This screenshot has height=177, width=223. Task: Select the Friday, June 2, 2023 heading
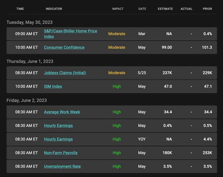[27, 101]
